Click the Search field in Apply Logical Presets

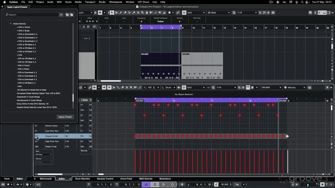pos(32,15)
